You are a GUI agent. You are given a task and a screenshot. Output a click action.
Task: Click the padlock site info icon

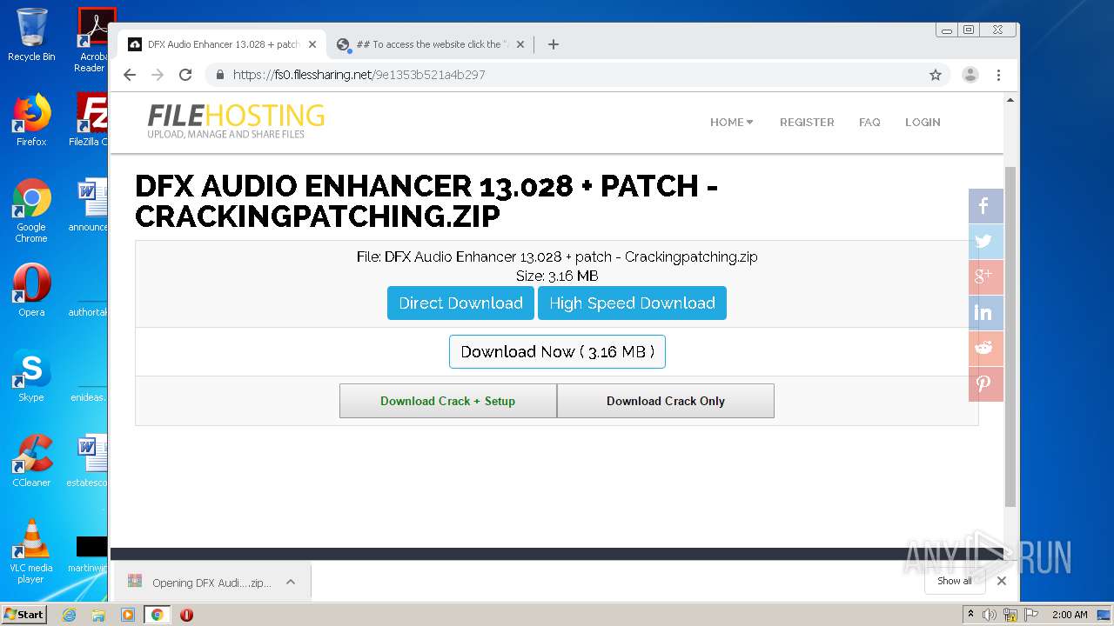click(220, 75)
